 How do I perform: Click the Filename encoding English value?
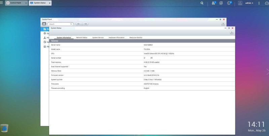[147, 88]
